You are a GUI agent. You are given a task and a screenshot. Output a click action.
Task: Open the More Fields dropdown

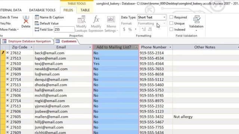[9, 29]
